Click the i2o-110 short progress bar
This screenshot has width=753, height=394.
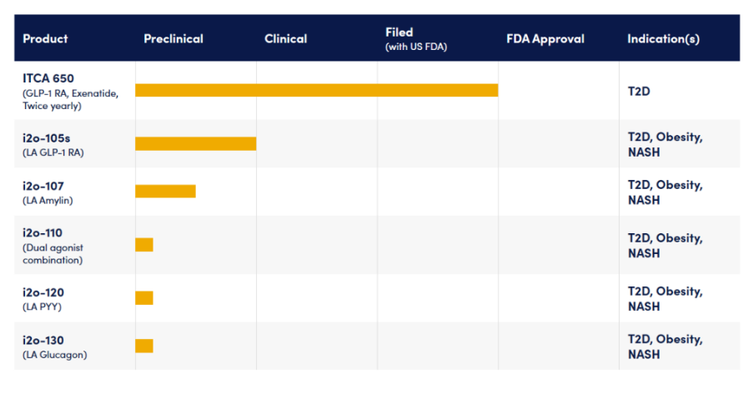[x=144, y=245]
